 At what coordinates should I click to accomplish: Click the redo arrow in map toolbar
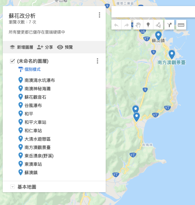(x=126, y=25)
